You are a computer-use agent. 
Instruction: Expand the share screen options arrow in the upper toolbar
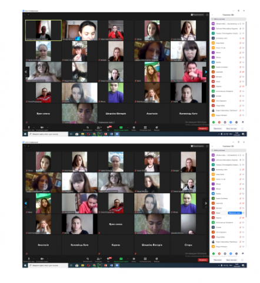click(128, 127)
